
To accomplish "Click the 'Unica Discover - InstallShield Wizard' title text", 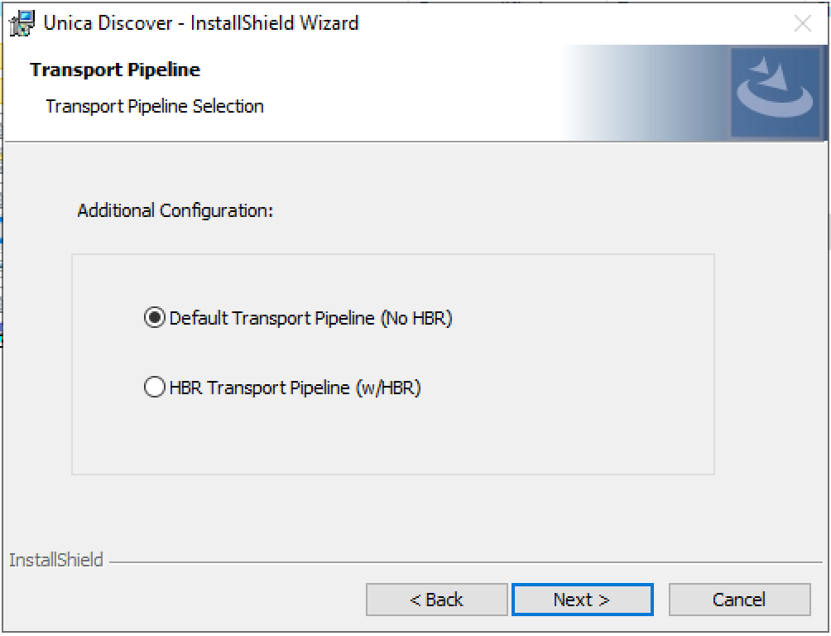I will click(x=201, y=23).
